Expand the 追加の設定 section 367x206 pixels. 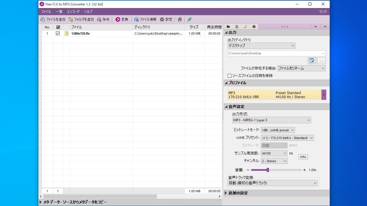tap(226, 193)
